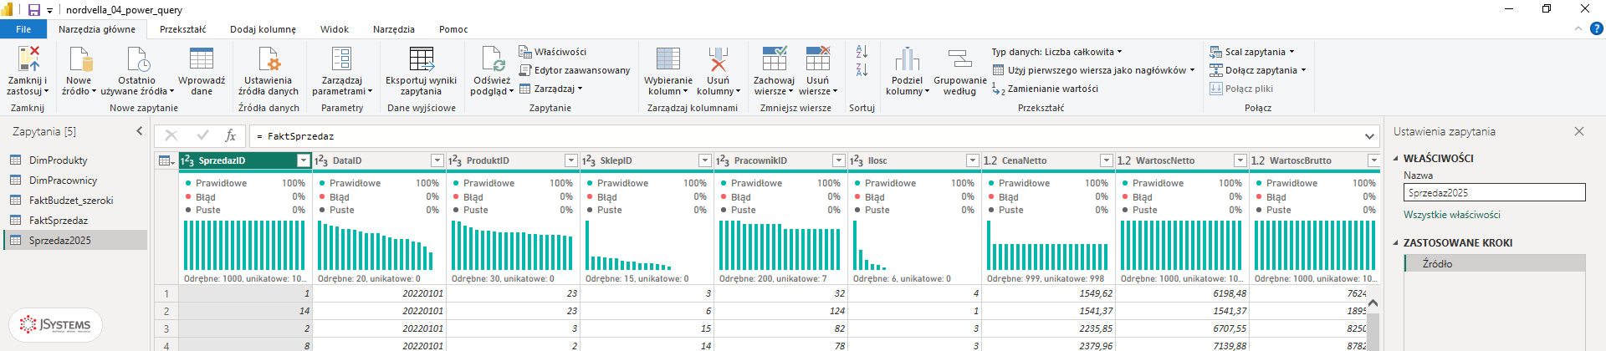Click the fx formula icon
The width and height of the screenshot is (1606, 351).
[x=230, y=135]
